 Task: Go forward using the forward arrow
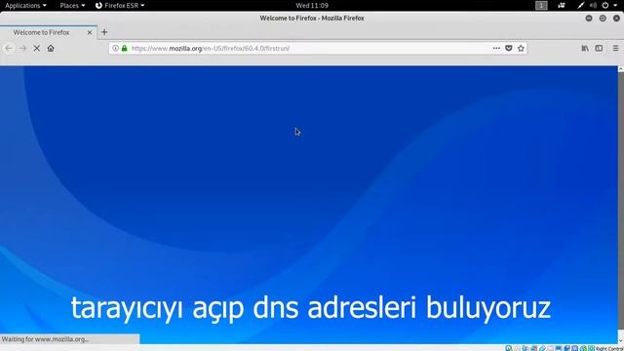23,48
